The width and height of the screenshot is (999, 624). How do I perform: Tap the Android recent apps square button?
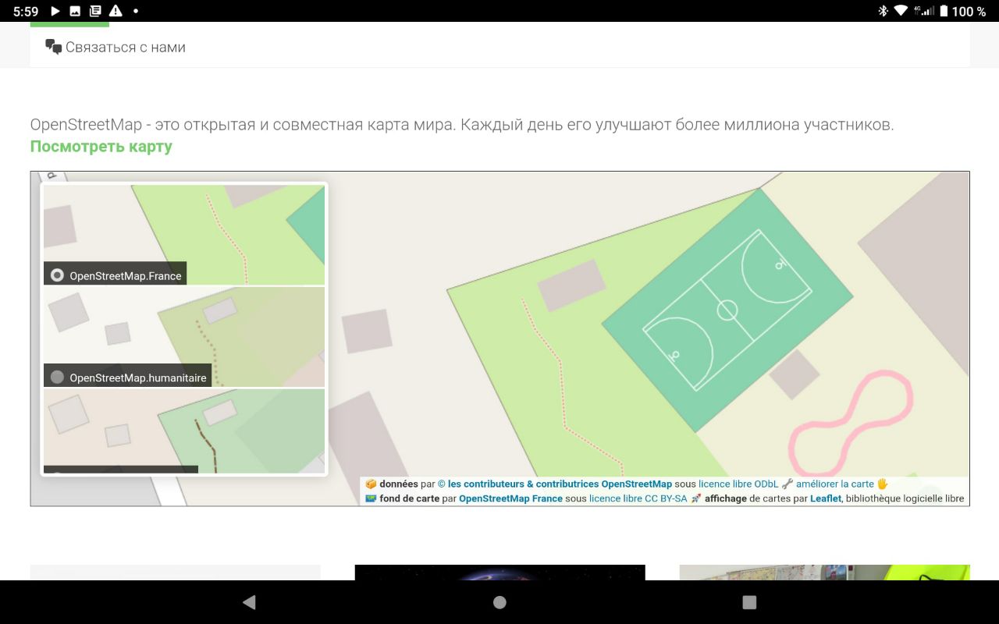(x=749, y=602)
